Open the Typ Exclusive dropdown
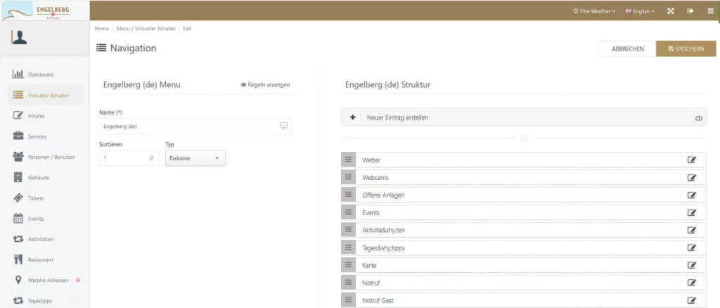This screenshot has height=308, width=720. [195, 159]
